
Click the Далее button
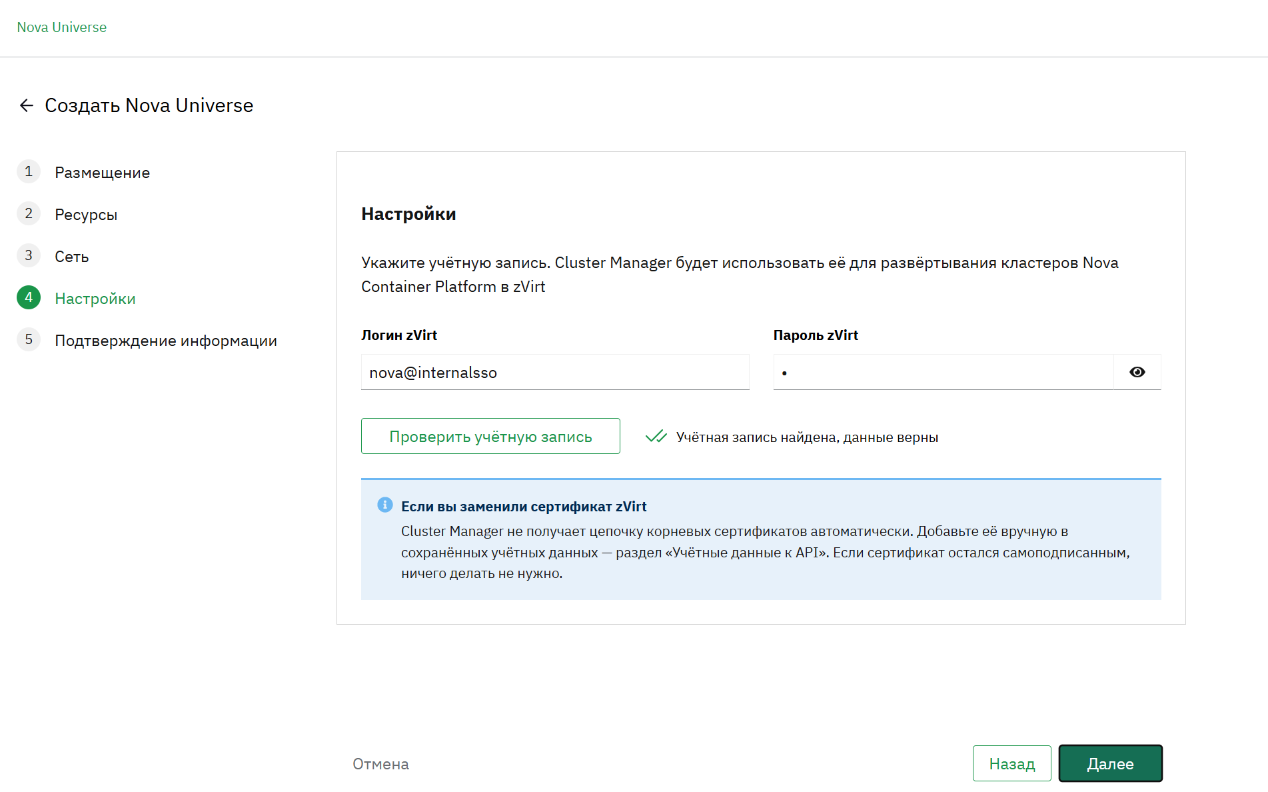(x=1111, y=763)
